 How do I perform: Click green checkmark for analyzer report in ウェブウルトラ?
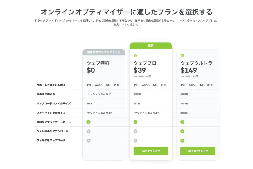coord(182,122)
